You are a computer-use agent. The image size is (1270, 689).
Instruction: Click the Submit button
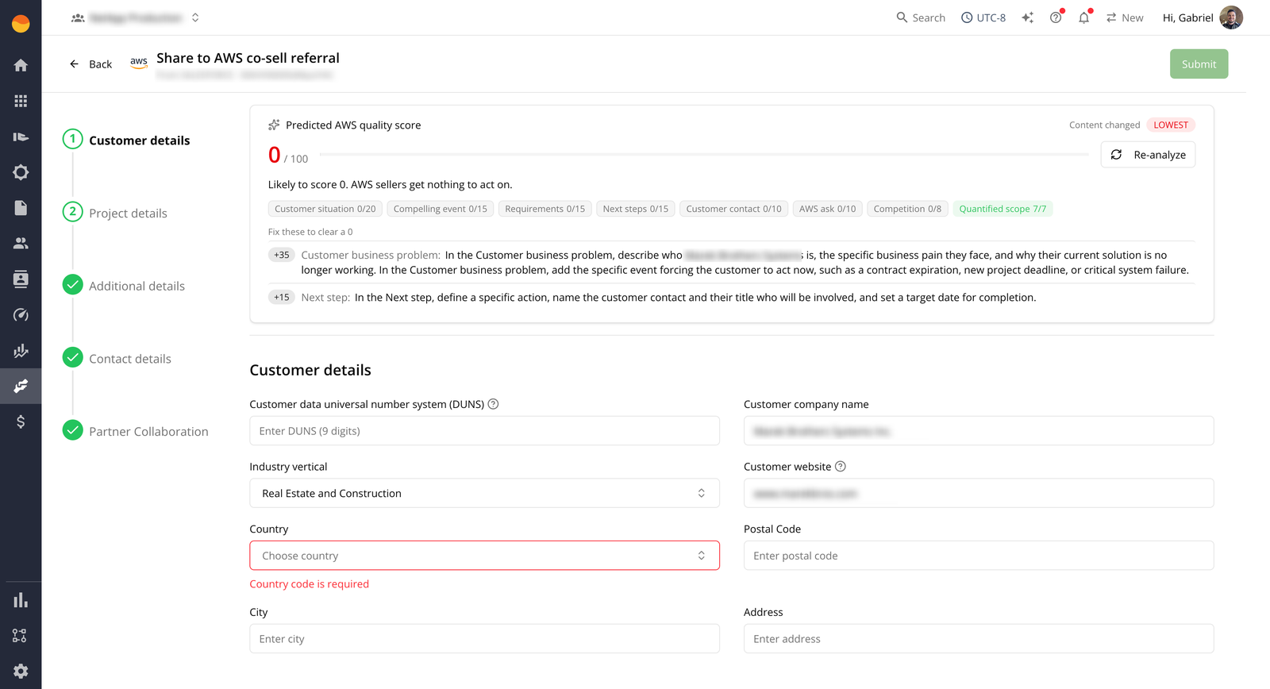1199,64
